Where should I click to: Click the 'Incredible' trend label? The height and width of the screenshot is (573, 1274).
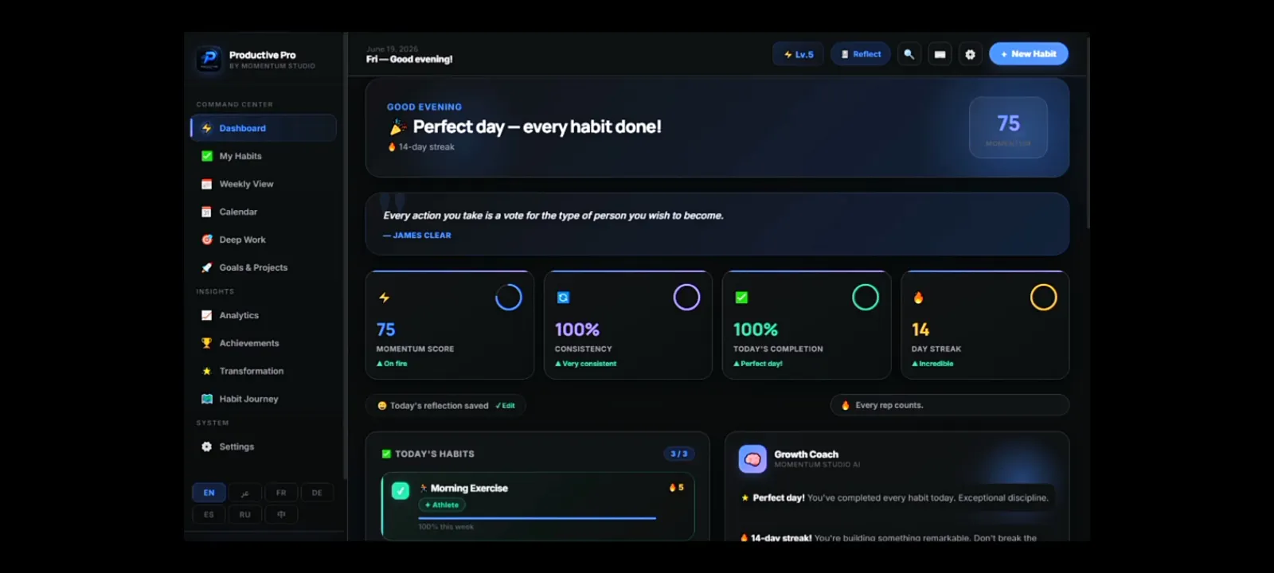[x=932, y=364]
